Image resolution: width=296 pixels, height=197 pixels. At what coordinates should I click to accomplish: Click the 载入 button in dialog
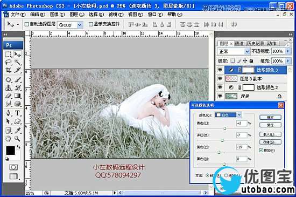(270, 134)
